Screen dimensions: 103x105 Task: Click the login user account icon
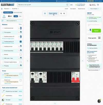point(90,5)
